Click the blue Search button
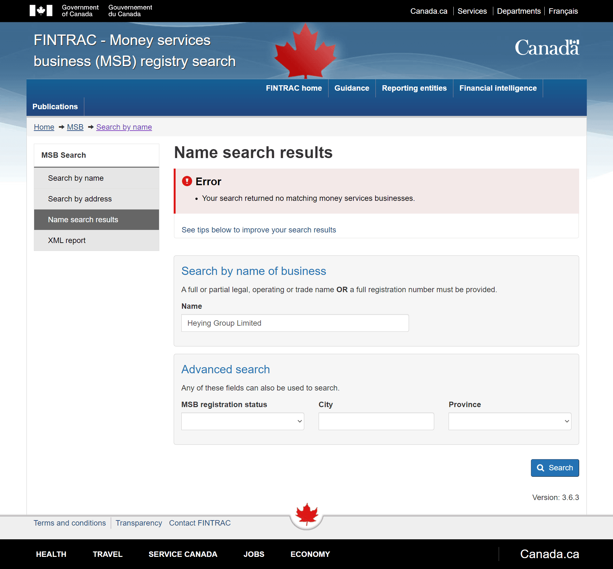The height and width of the screenshot is (569, 613). point(555,468)
